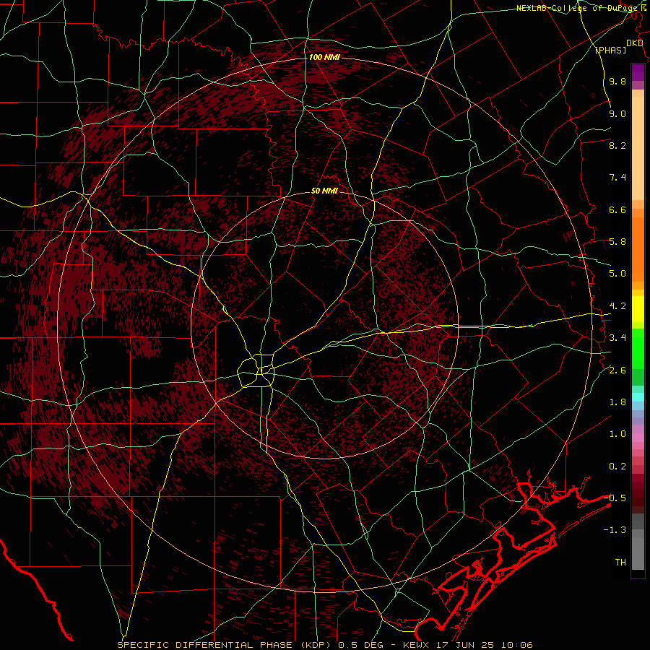This screenshot has width=650, height=650.
Task: Click the bright green segment of color bar
Action: (x=638, y=348)
